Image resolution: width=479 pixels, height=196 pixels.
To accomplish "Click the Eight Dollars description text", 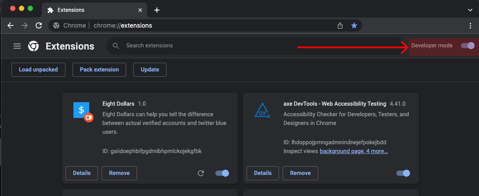I will pos(164,123).
